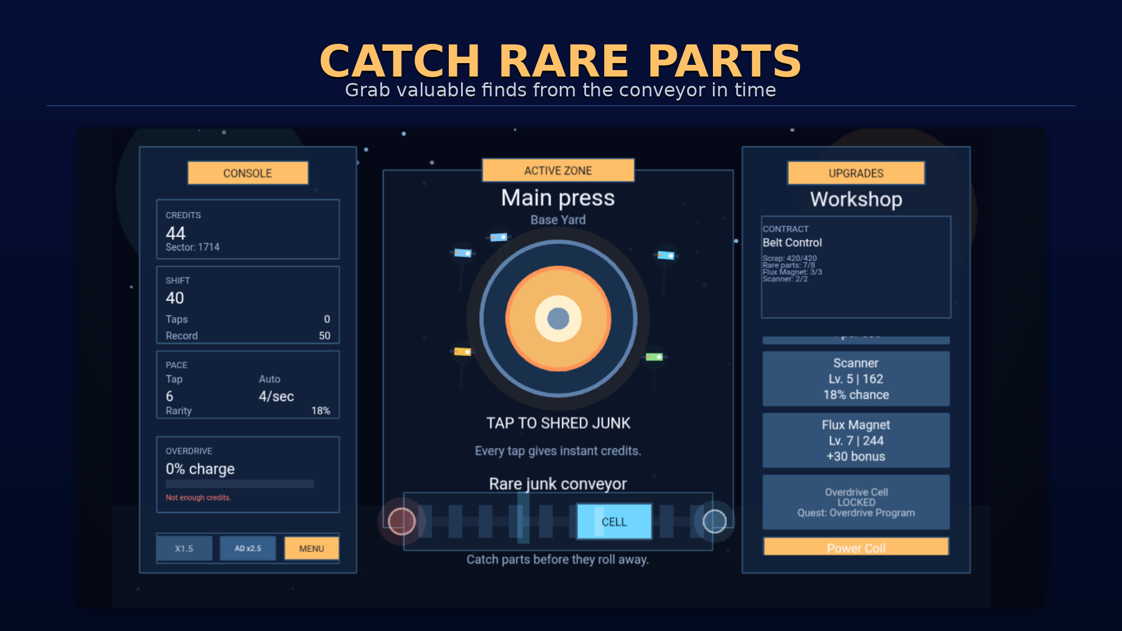This screenshot has width=1122, height=631.
Task: Click the Overdrive charge progress bar
Action: pyautogui.click(x=239, y=484)
